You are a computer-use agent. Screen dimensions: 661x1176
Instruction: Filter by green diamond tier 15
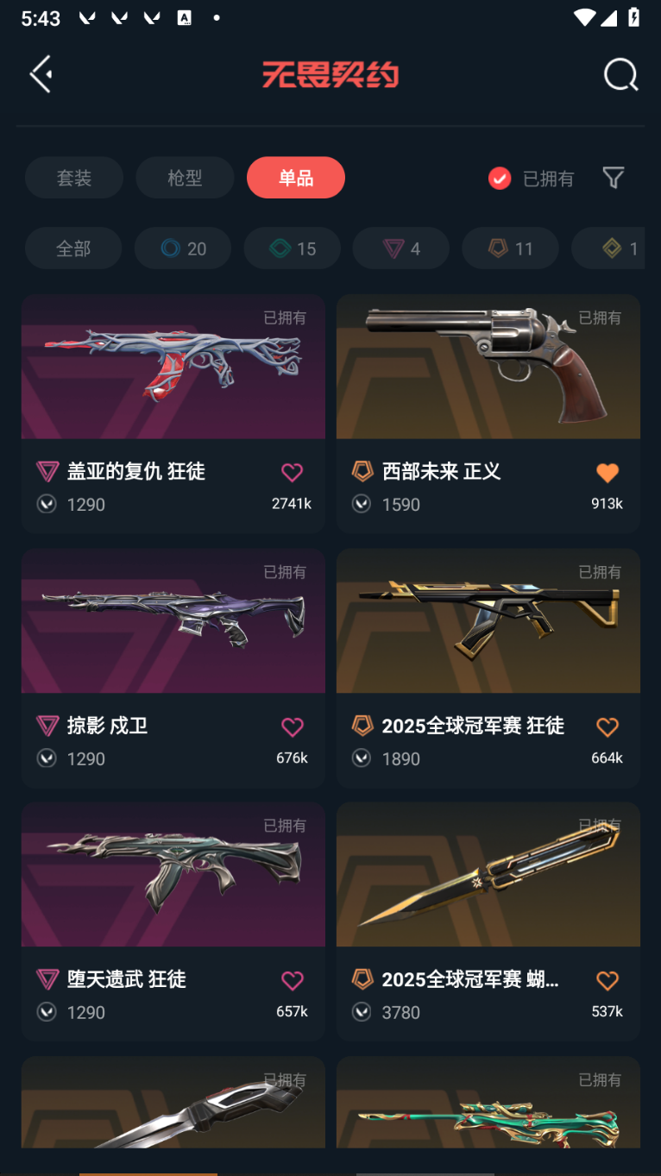(x=293, y=248)
